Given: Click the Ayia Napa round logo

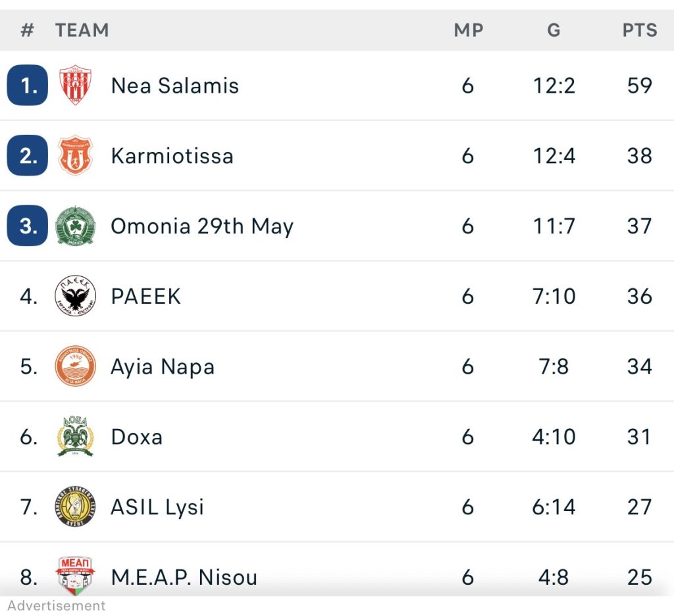Looking at the screenshot, I should tap(75, 366).
